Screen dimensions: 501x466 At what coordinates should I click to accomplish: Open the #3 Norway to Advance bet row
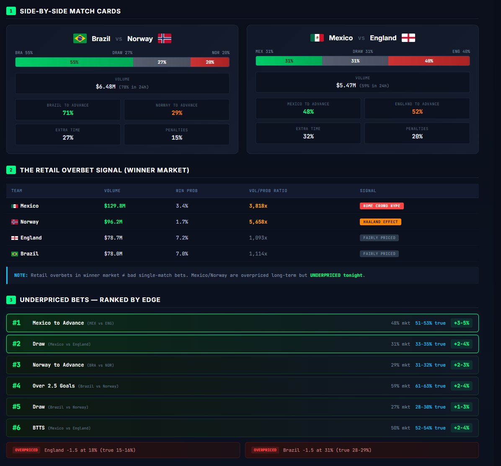[243, 365]
